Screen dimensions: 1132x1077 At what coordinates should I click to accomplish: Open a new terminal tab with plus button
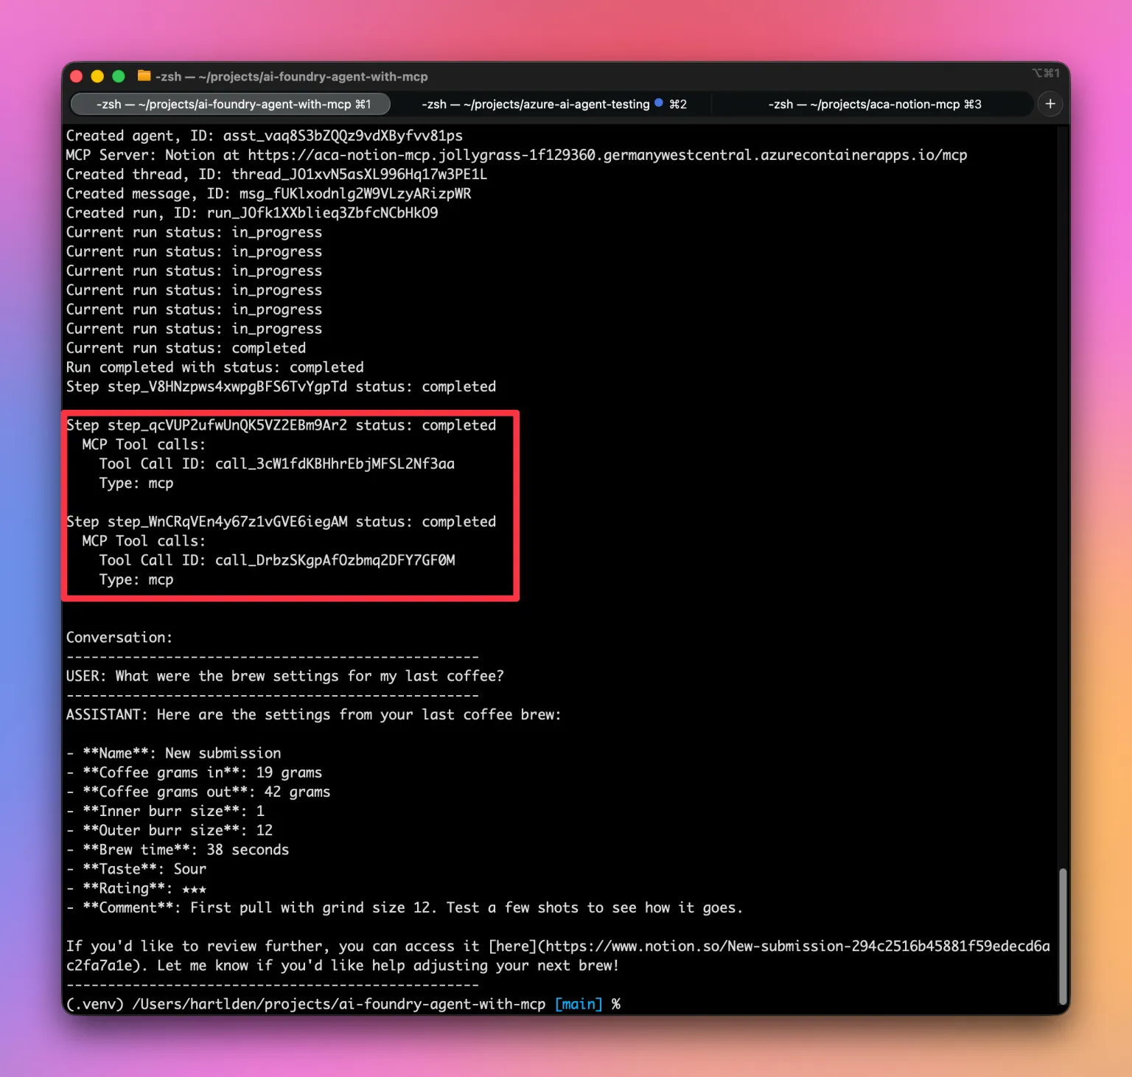click(x=1050, y=104)
